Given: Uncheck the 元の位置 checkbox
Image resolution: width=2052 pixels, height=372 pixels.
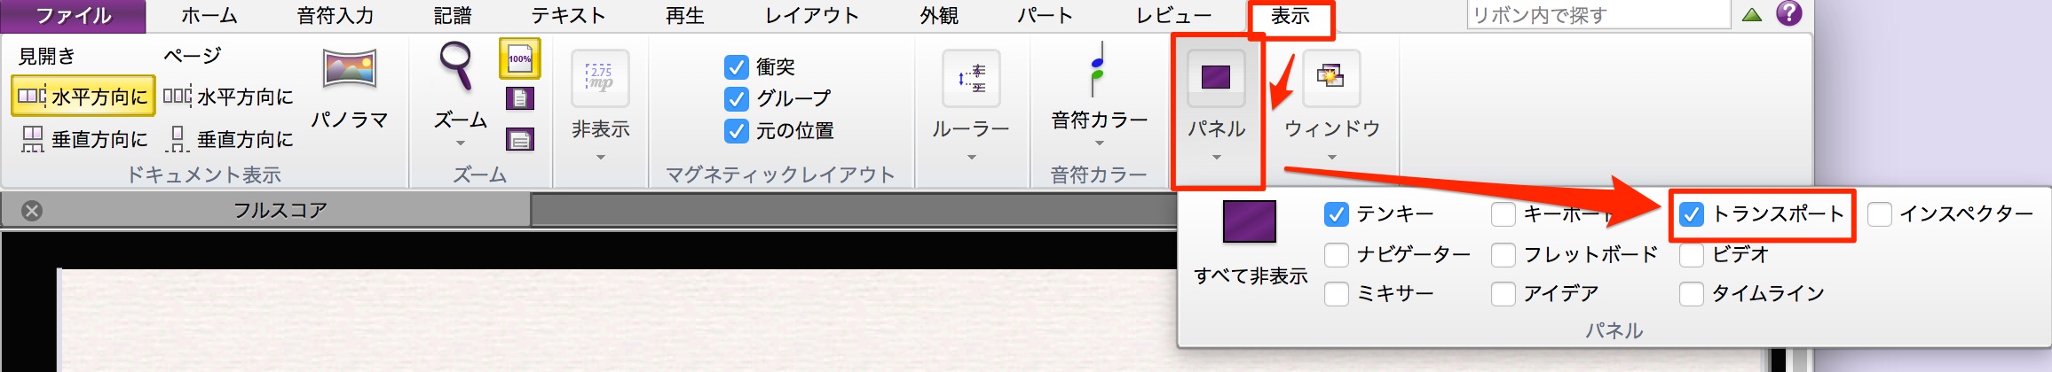Looking at the screenshot, I should pos(736,131).
